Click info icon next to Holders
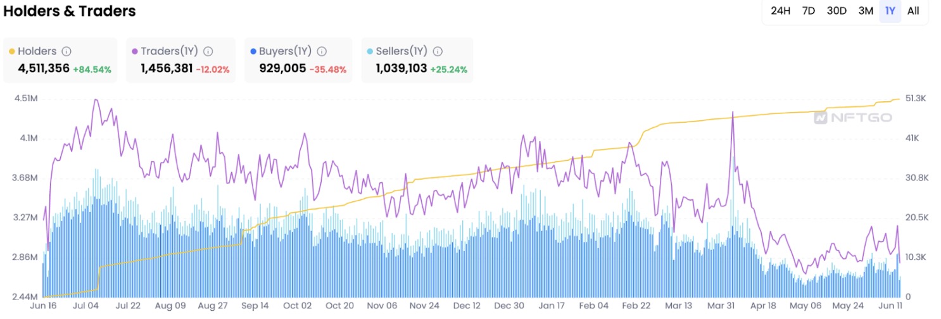The image size is (941, 319). coord(66,52)
